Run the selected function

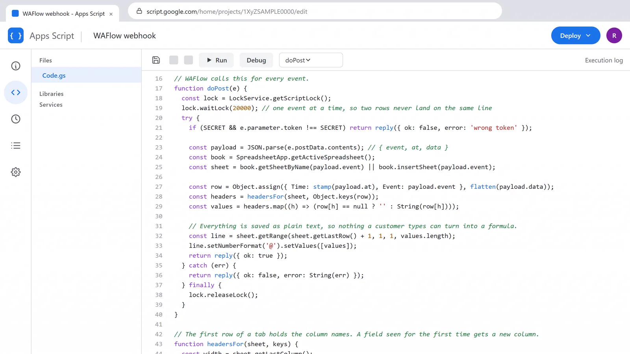pyautogui.click(x=216, y=60)
